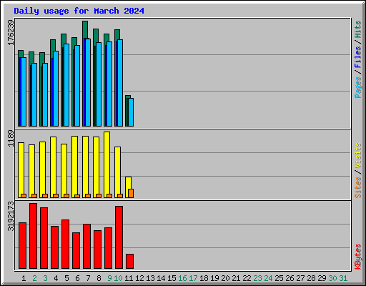Viewport: 366px width, 286px height.
Task: Click the yellow visits bar for day 1
Action: tap(21, 170)
